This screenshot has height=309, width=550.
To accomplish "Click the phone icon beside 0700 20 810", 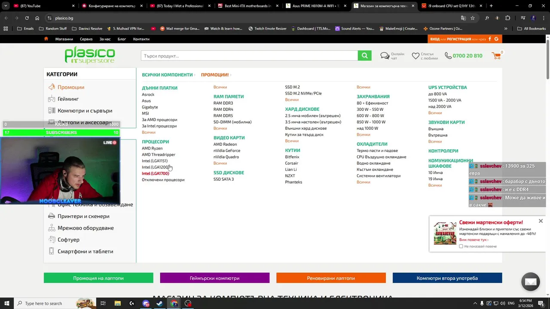I will pyautogui.click(x=448, y=56).
